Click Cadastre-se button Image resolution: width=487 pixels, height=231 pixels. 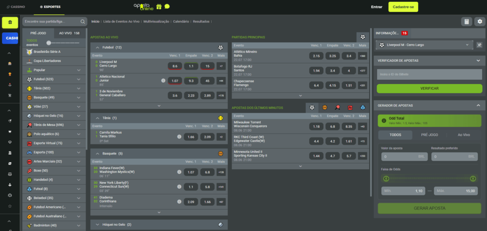pyautogui.click(x=403, y=7)
